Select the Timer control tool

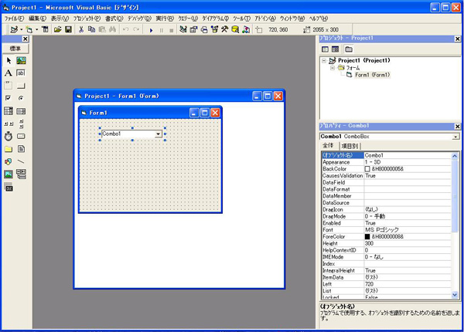[x=9, y=137]
